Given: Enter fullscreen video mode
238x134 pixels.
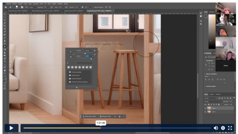Looking at the screenshot, I should tap(230, 128).
